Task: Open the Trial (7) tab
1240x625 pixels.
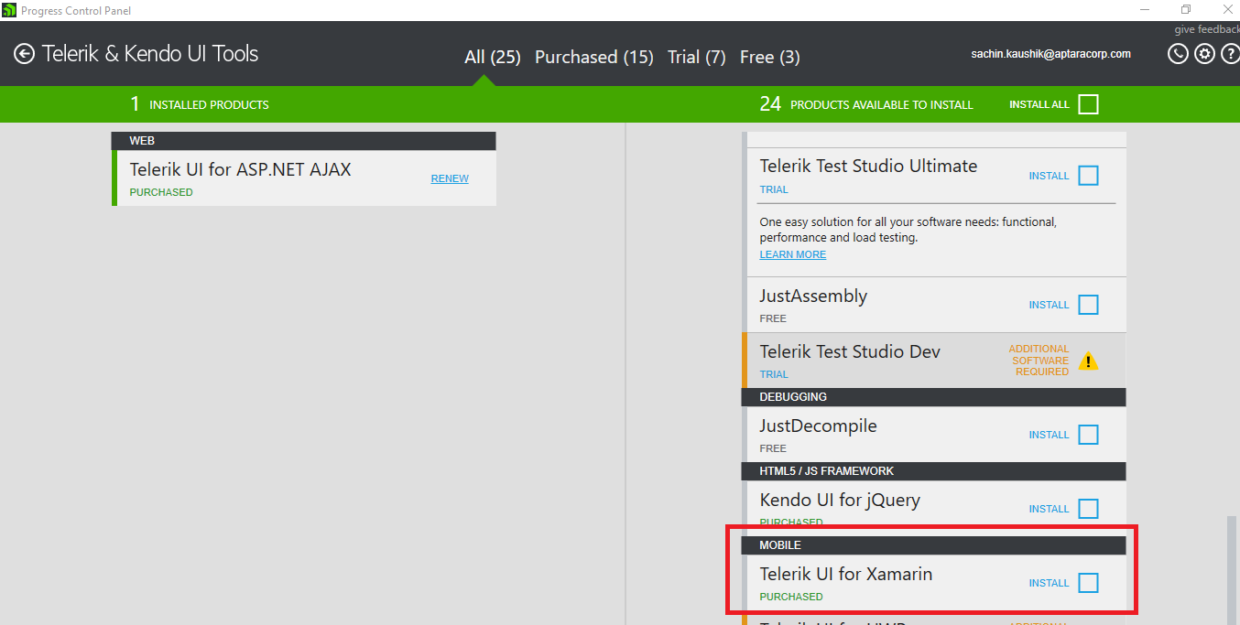Action: click(696, 57)
